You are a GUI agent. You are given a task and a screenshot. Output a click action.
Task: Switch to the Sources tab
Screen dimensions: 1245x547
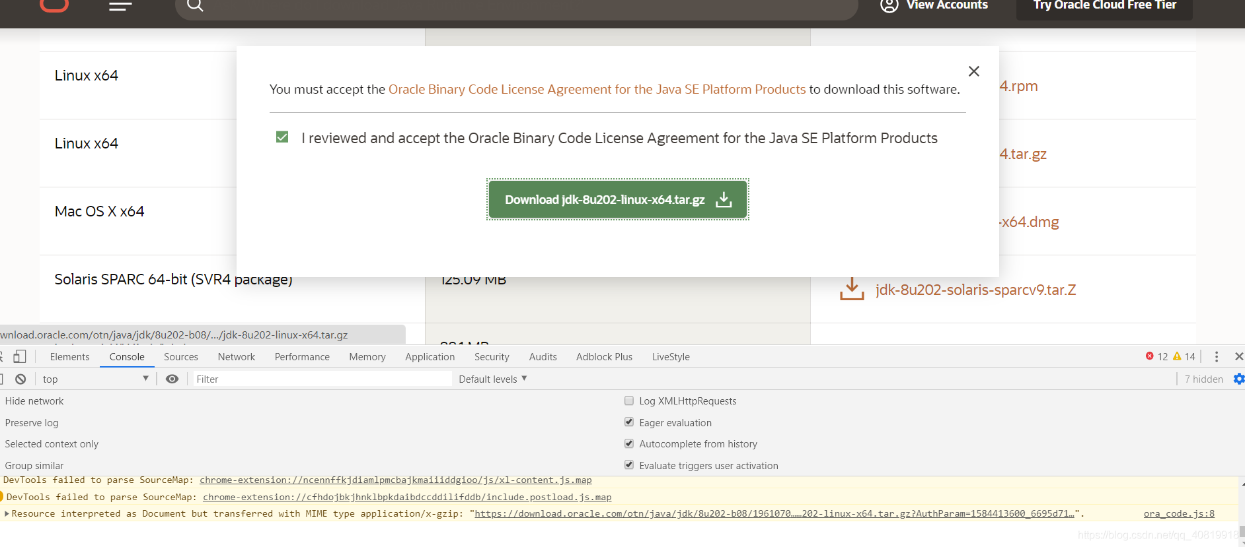click(x=181, y=356)
